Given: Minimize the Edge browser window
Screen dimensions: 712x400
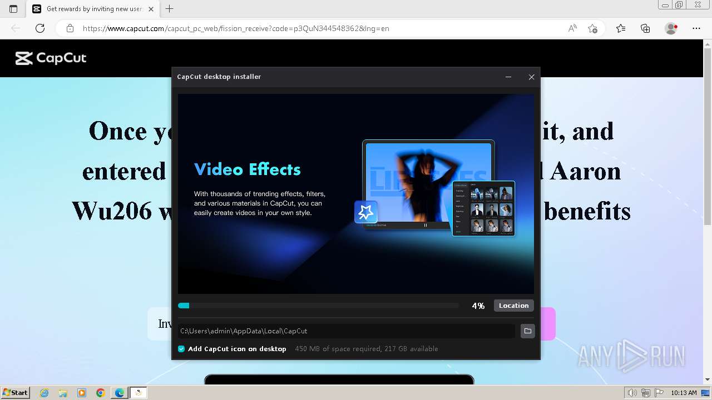Looking at the screenshot, I should (665, 4).
